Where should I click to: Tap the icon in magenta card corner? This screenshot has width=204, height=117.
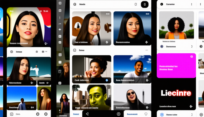point(192,57)
